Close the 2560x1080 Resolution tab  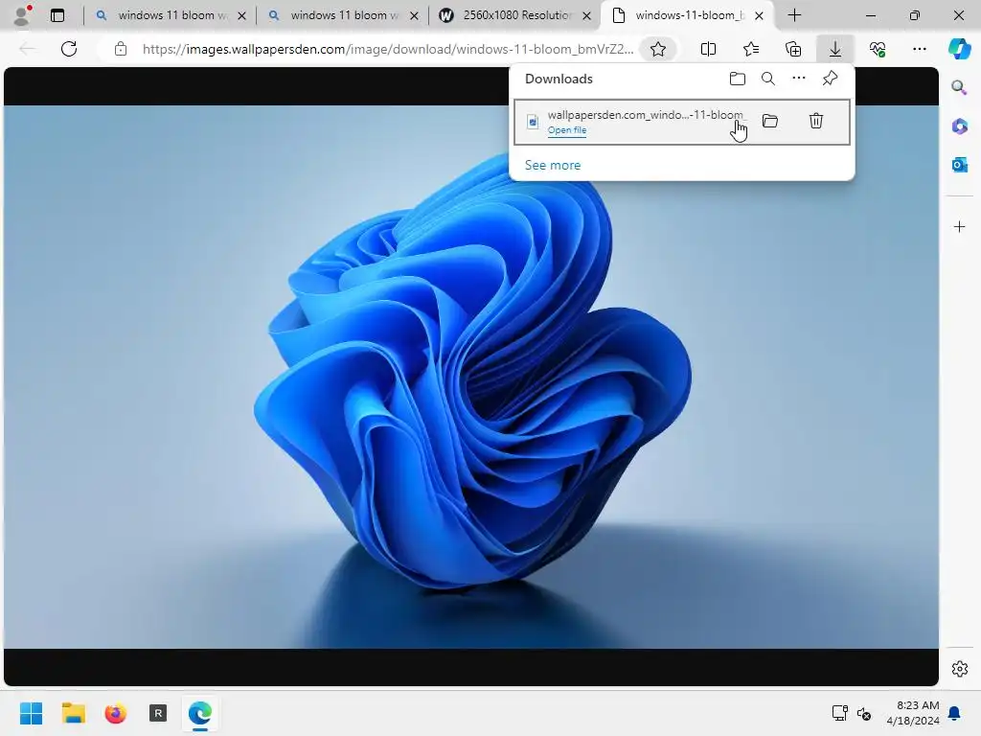[x=586, y=15]
